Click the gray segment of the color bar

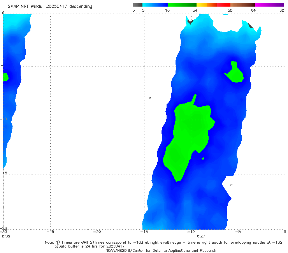point(137,5)
